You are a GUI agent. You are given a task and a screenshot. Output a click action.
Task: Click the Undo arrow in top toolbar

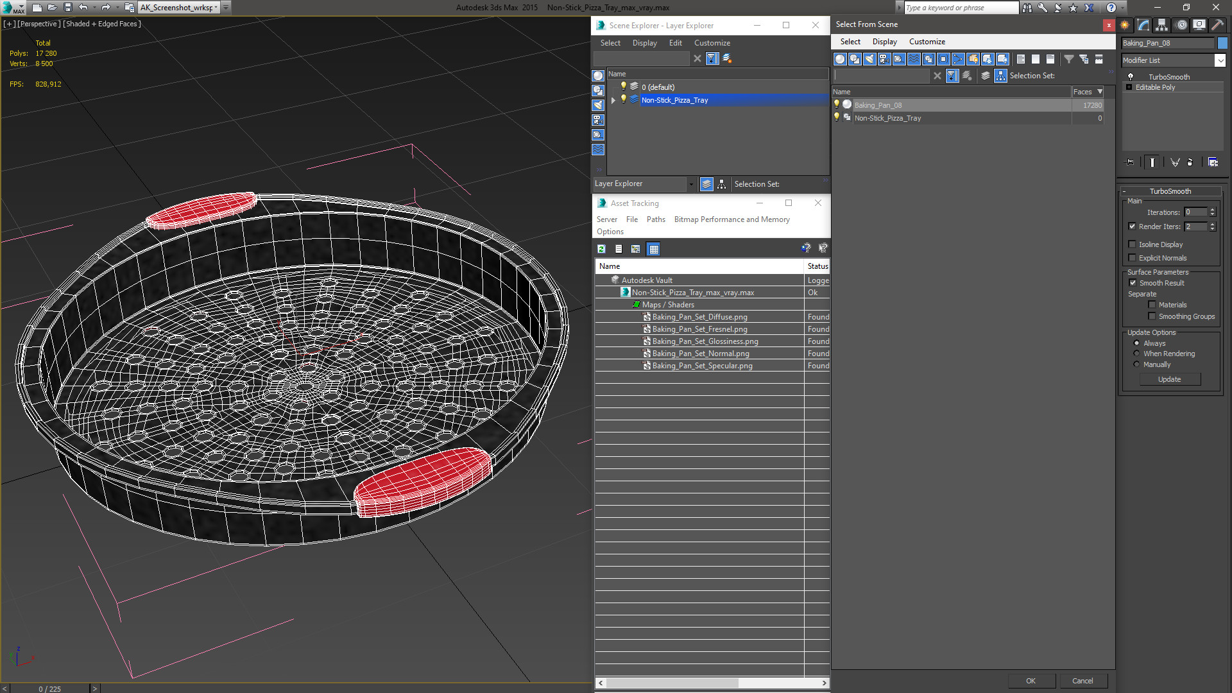[83, 8]
